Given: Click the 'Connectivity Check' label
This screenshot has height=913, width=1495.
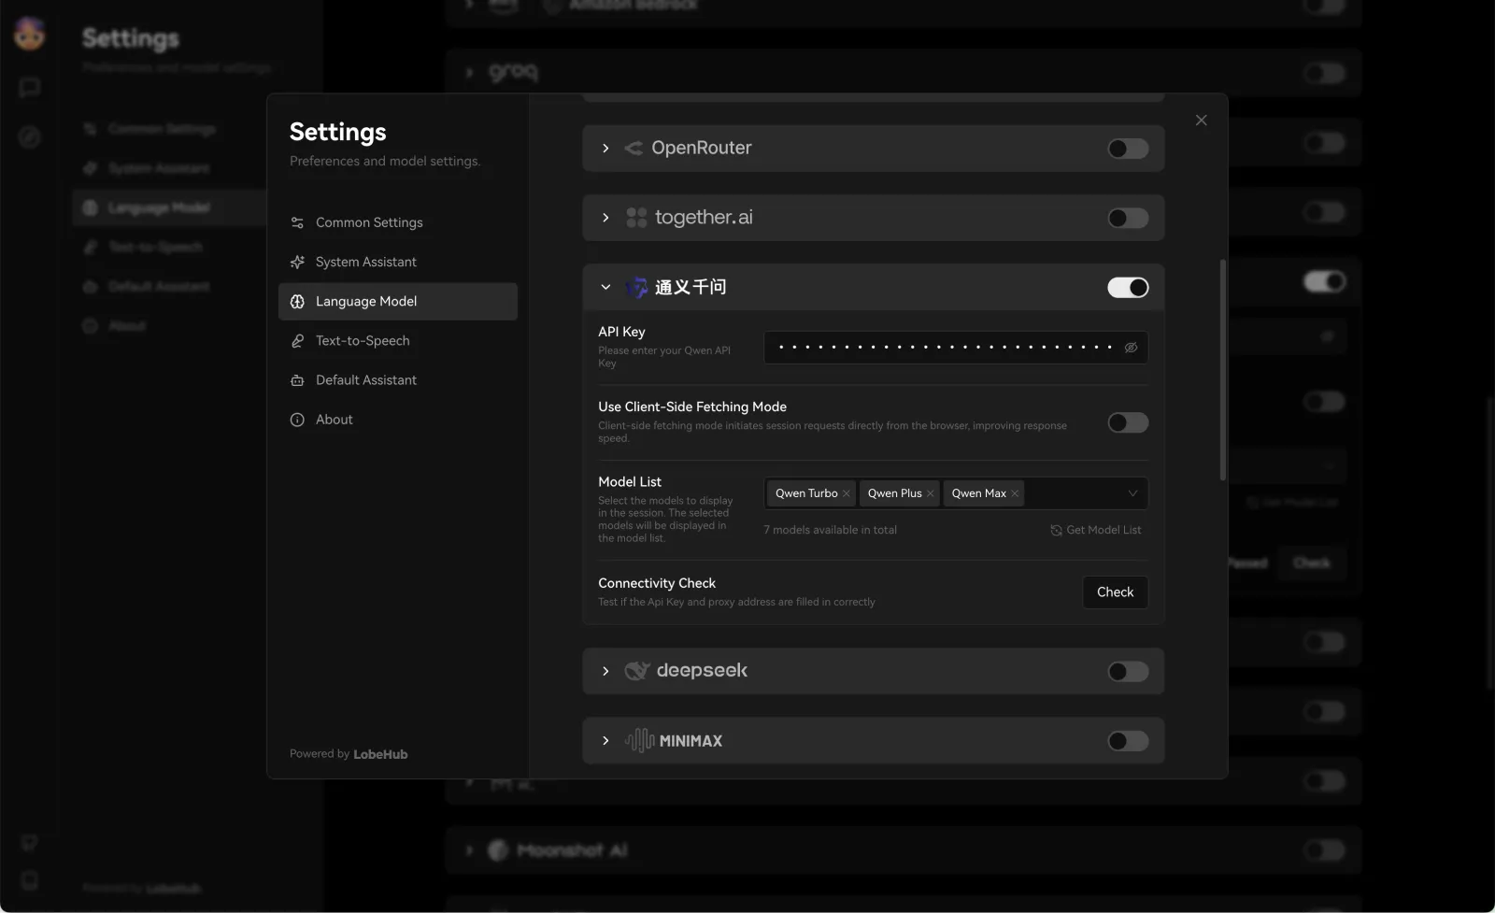Looking at the screenshot, I should click(x=657, y=583).
